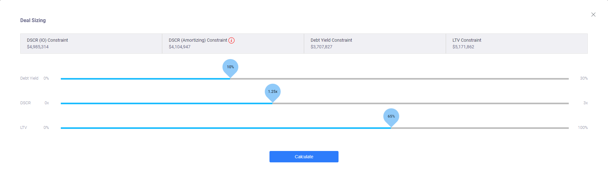The image size is (608, 193).
Task: Click the blue filled portion of LTV track
Action: pyautogui.click(x=226, y=128)
